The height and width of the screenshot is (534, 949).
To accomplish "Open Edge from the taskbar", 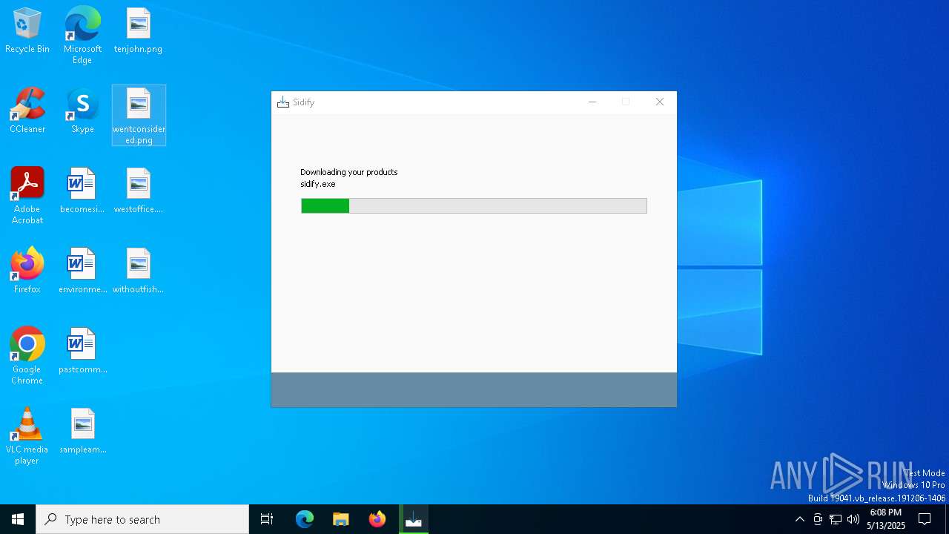I will click(x=305, y=519).
